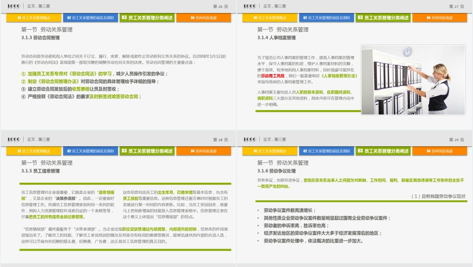Click the LOGO icon on page 26 slide
This screenshot has width=473, height=267.
click(x=13, y=6)
